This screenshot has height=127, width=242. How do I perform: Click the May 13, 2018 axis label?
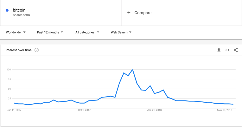225,110
